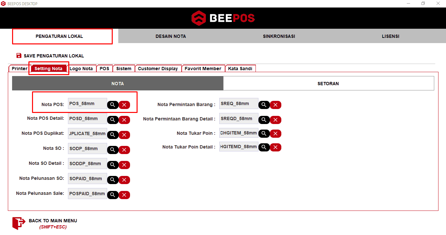
Task: Open the Favorit Member sub-tab
Action: 203,69
